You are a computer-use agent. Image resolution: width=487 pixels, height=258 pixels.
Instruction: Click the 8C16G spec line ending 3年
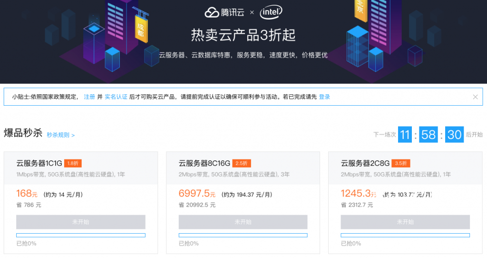click(234, 174)
